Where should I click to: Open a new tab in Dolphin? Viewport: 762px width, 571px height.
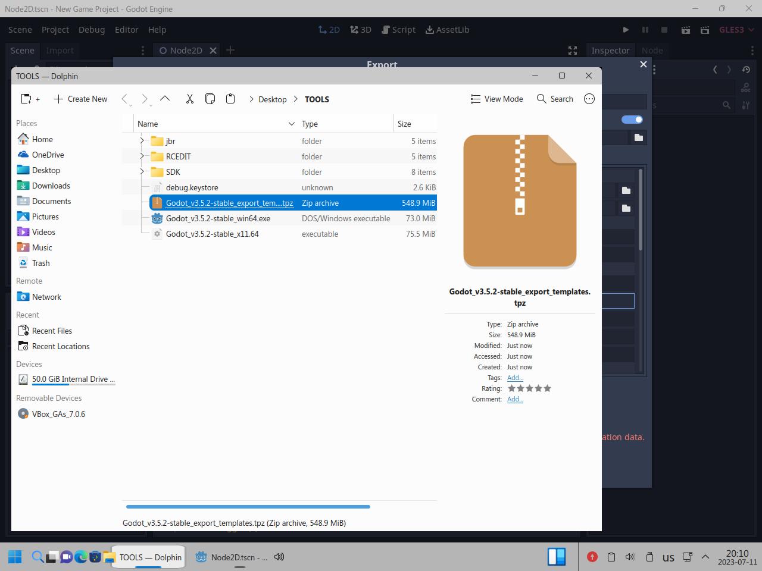pos(30,99)
